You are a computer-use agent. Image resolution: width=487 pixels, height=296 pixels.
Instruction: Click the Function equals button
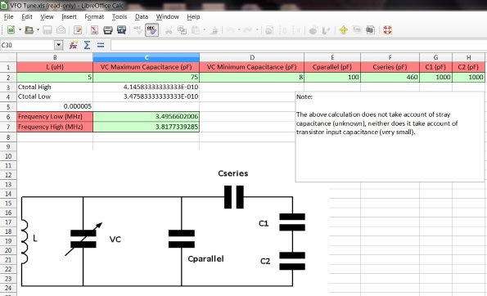[x=101, y=45]
